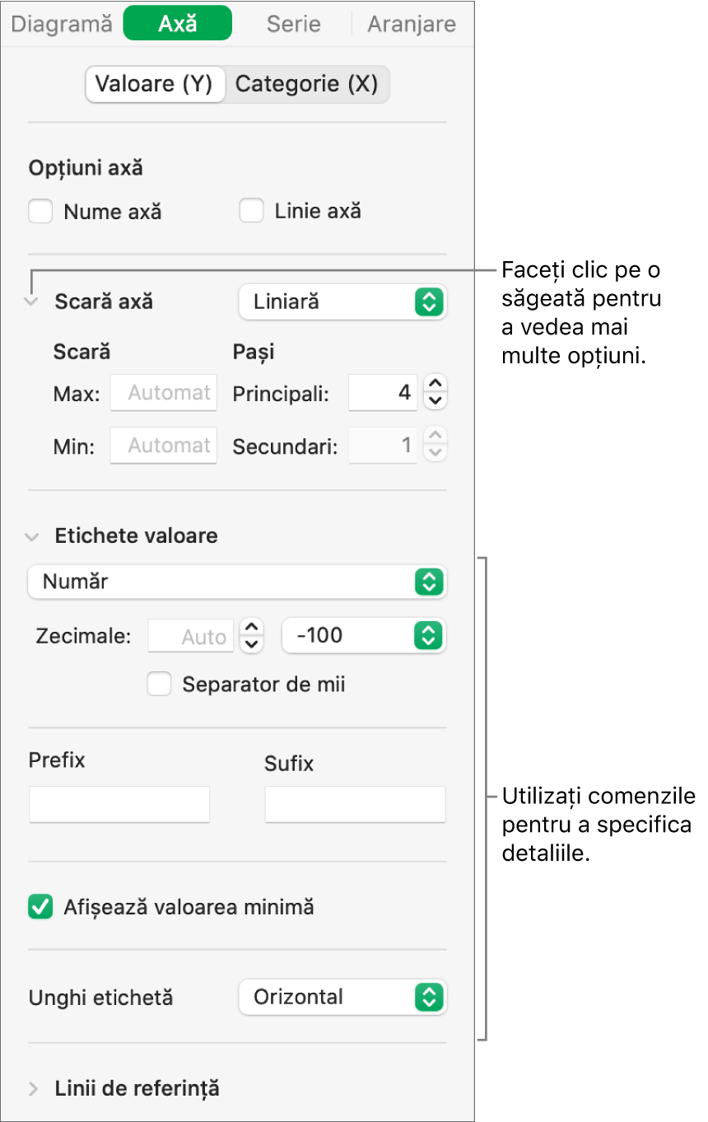This screenshot has width=708, height=1122.
Task: Open the Serie tab
Action: (x=291, y=24)
